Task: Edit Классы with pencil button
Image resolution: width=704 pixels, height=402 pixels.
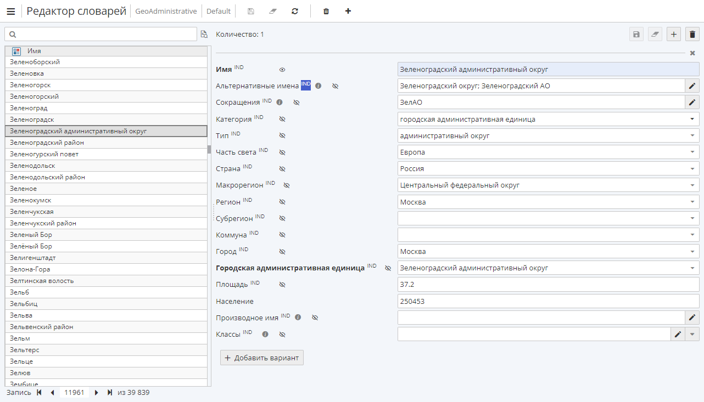Action: click(678, 334)
